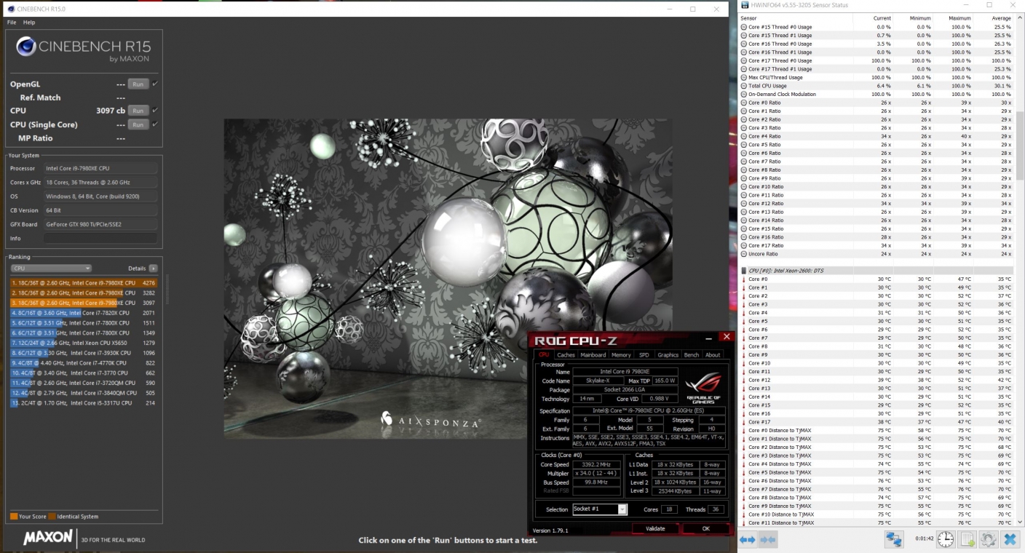The width and height of the screenshot is (1025, 553).
Task: Click the AIXSPONZA logo in render view
Action: [430, 421]
